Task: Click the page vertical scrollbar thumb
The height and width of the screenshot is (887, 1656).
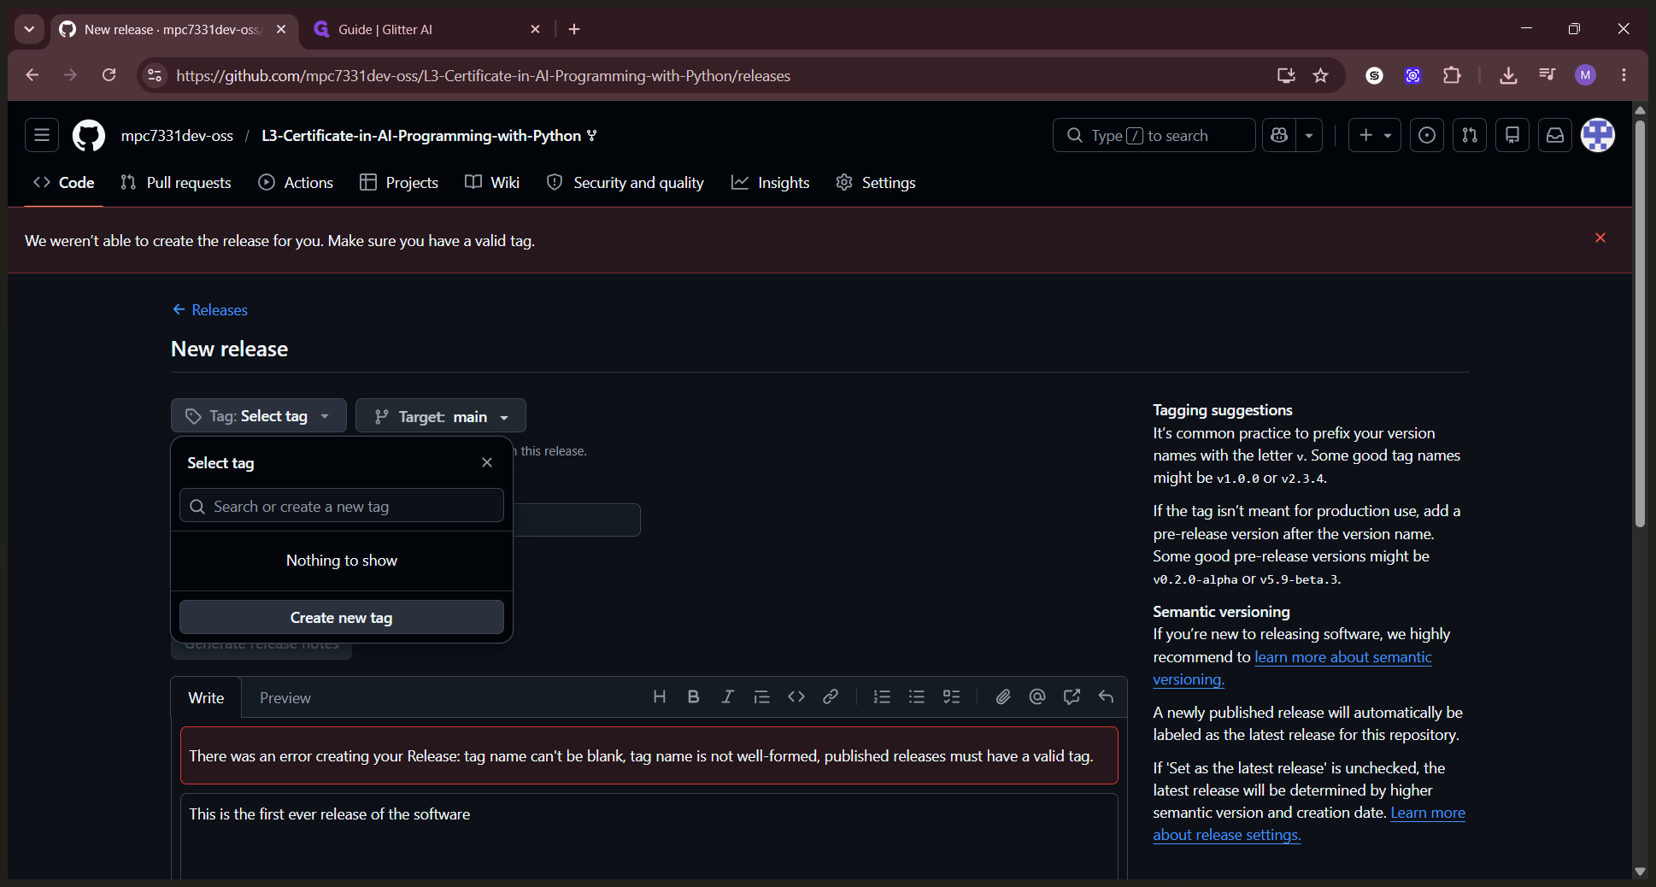Action: point(1640,323)
